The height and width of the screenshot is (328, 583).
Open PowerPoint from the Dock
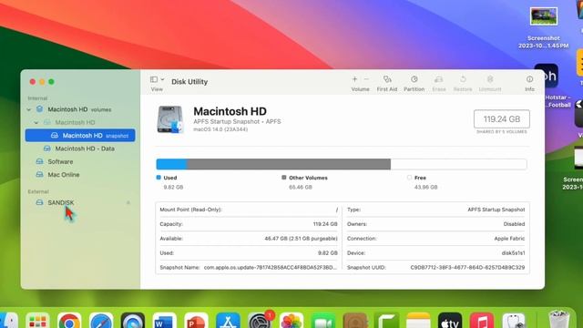tap(196, 322)
